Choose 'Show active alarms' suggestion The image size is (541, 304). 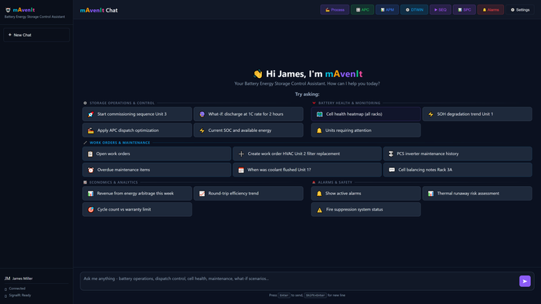tap(366, 194)
